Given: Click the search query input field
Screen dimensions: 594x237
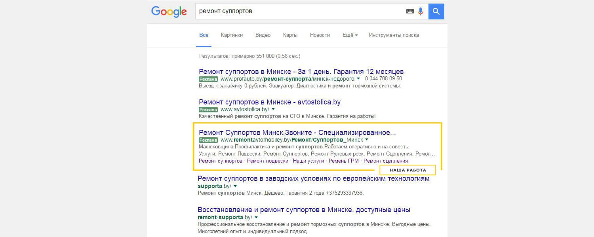Looking at the screenshot, I should point(297,11).
